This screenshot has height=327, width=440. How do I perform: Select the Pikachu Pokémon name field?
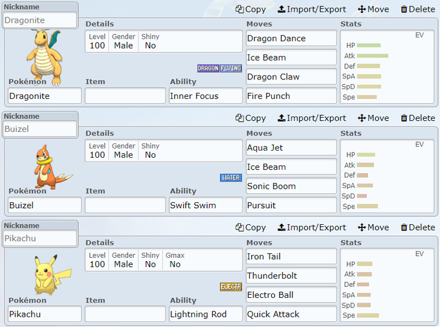[45, 314]
